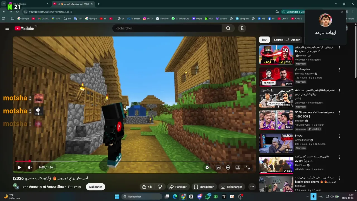This screenshot has width=357, height=201.
Task: View site information icon in the address bar
Action: (x=25, y=12)
